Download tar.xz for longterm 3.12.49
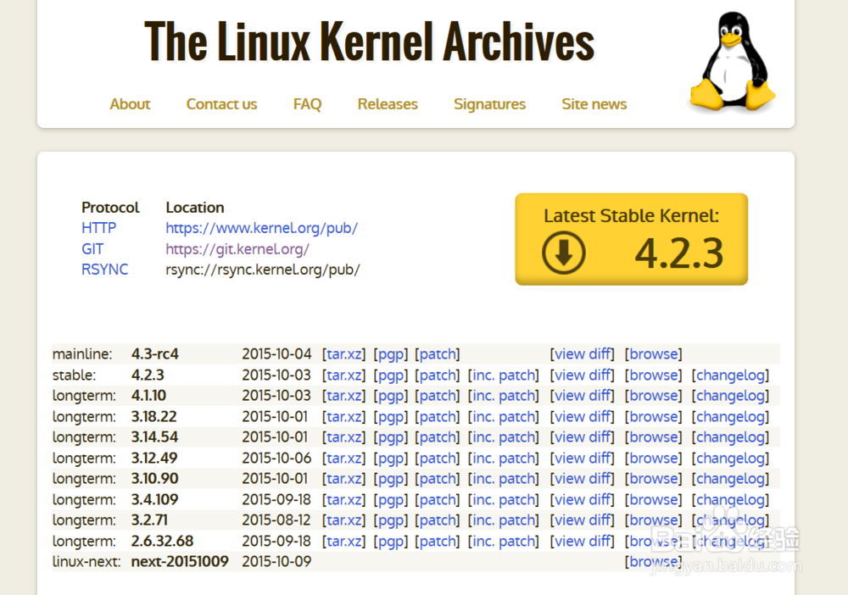 coord(344,459)
